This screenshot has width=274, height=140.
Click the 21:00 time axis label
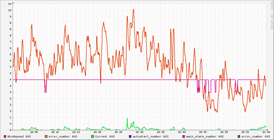pyautogui.click(x=266, y=132)
